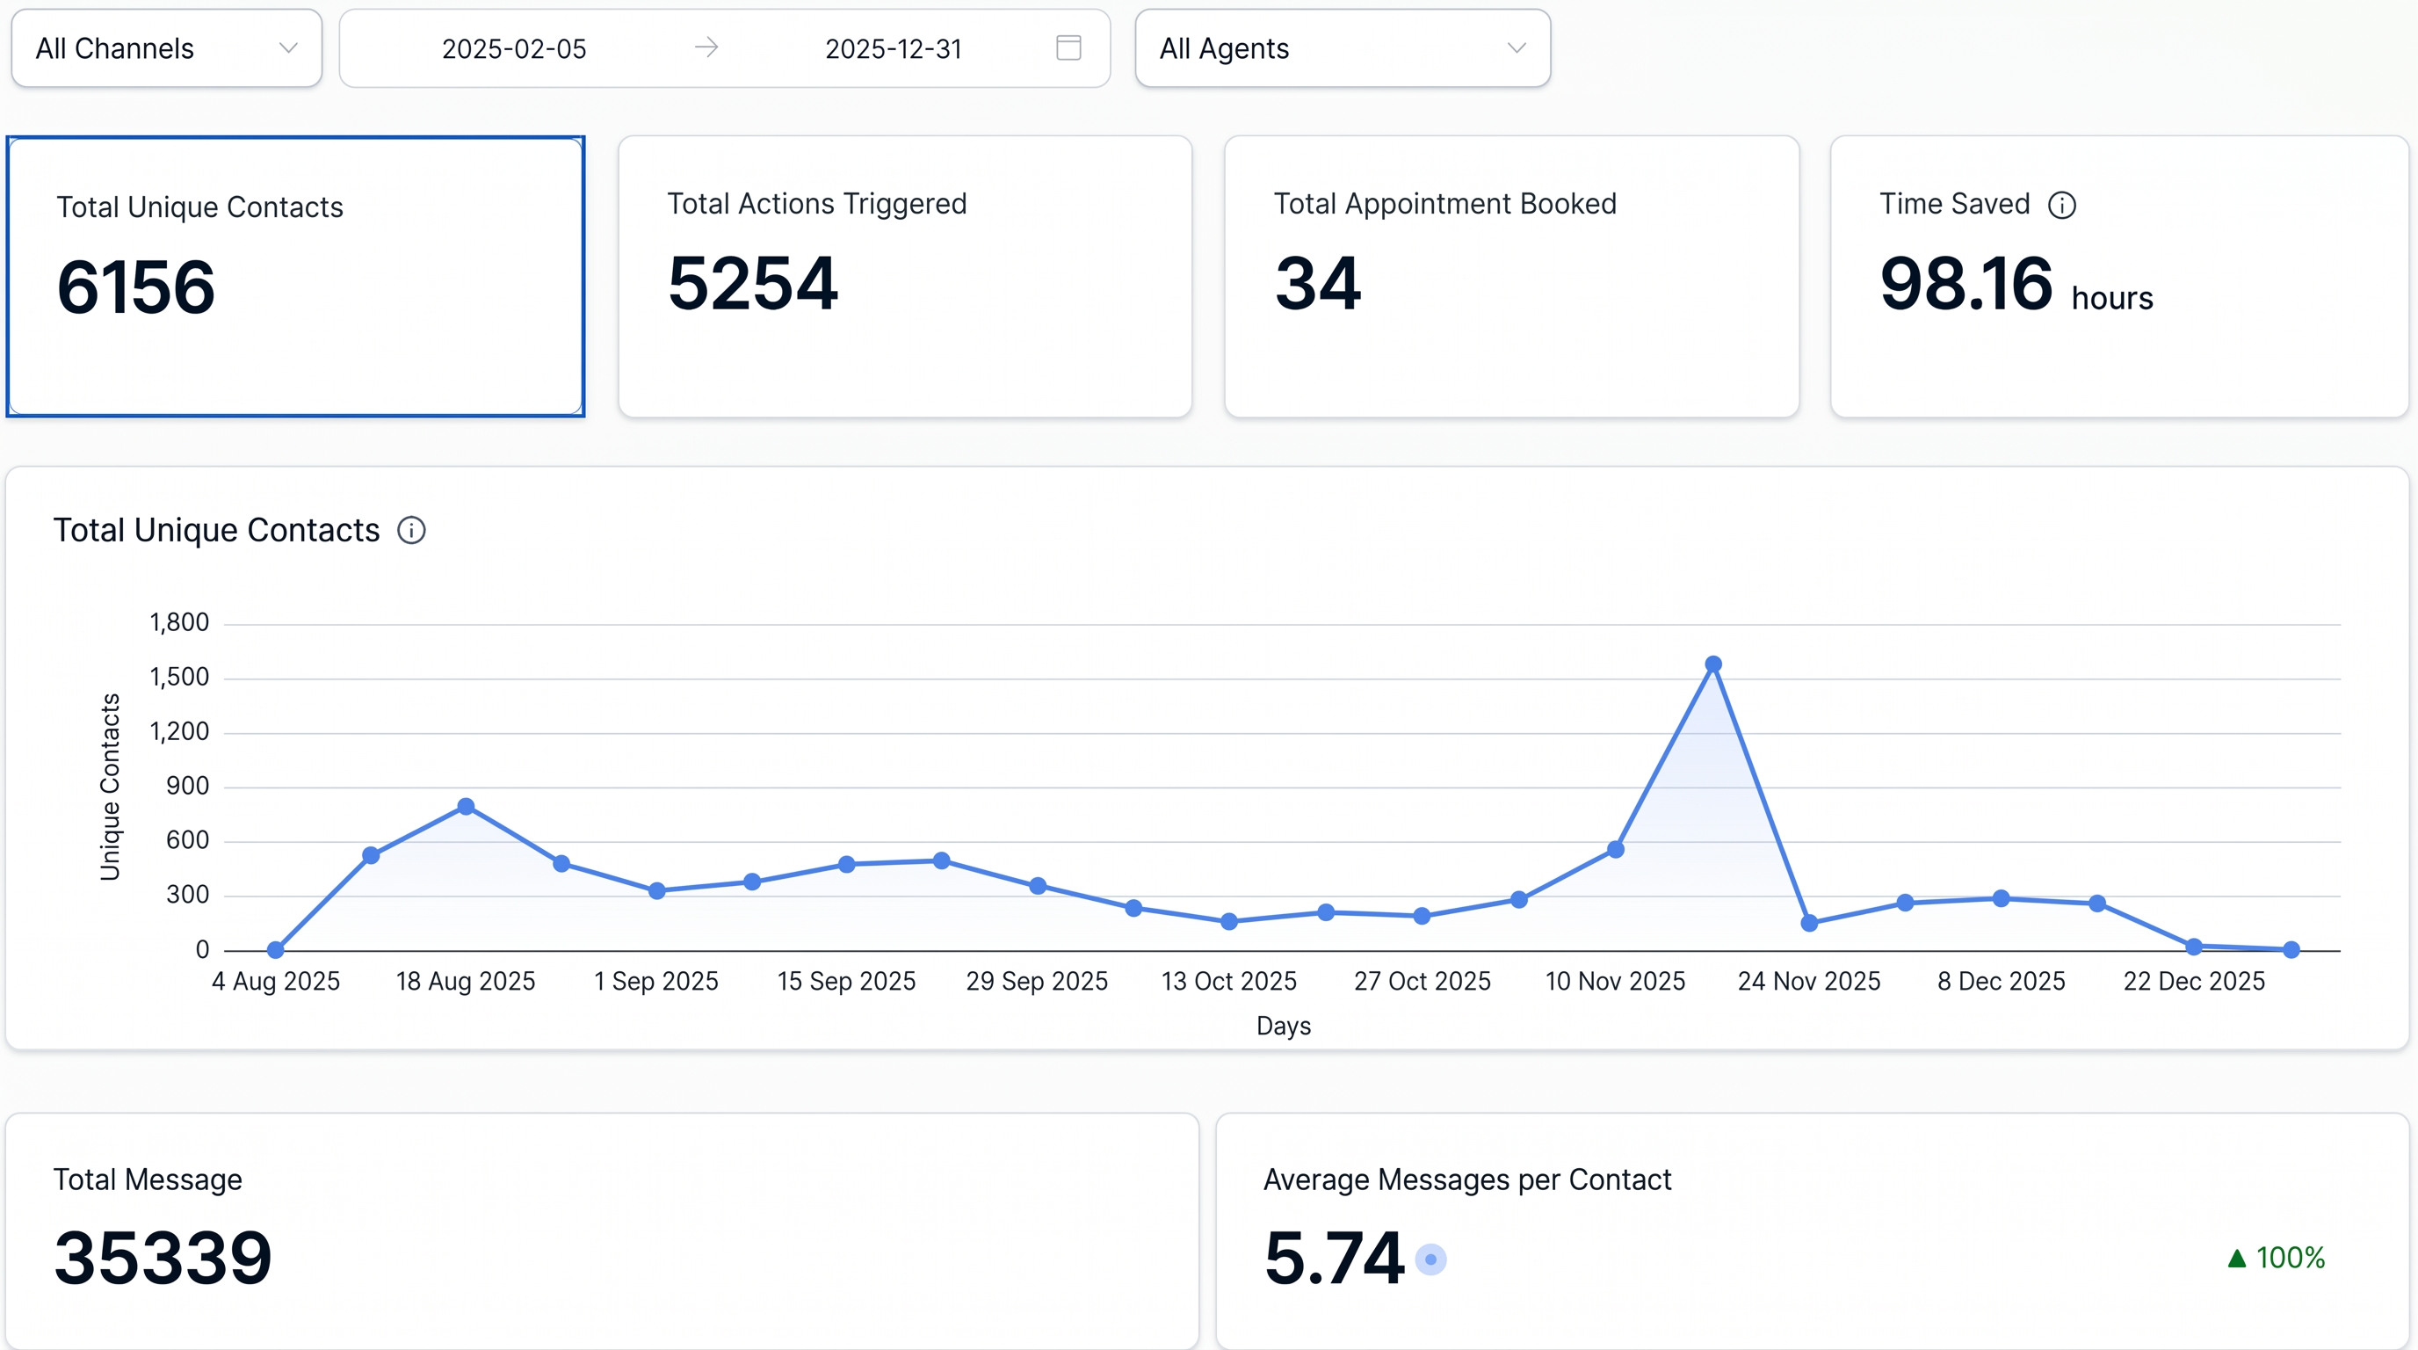Click the 1 Sep 2025 data point
Viewport: 2418px width, 1350px height.
657,891
